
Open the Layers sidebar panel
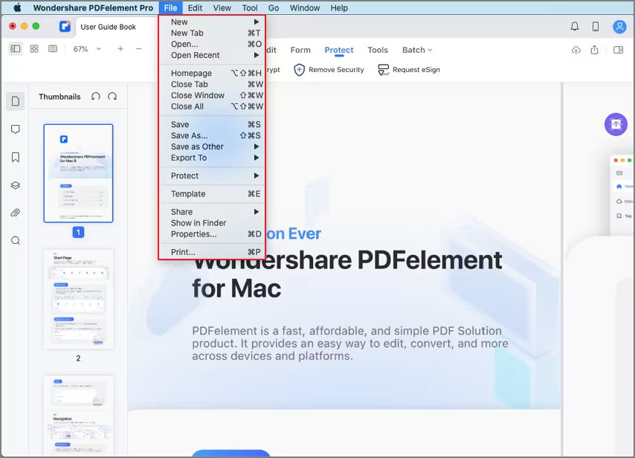coord(16,185)
